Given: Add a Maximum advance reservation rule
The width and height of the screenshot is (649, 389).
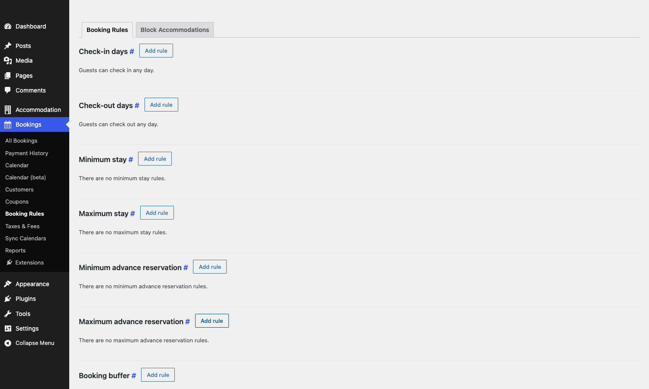Looking at the screenshot, I should (x=212, y=321).
